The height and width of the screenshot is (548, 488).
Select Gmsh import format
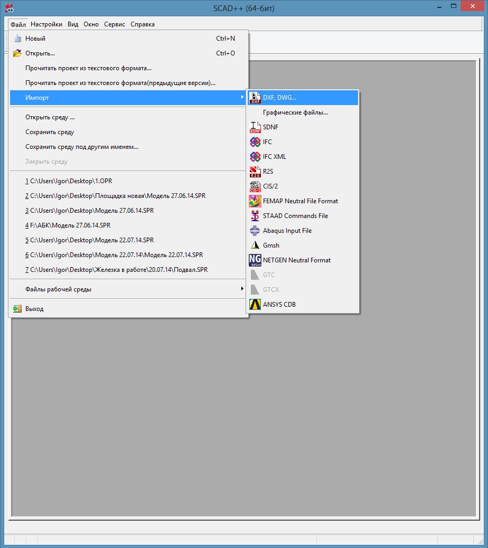(303, 245)
